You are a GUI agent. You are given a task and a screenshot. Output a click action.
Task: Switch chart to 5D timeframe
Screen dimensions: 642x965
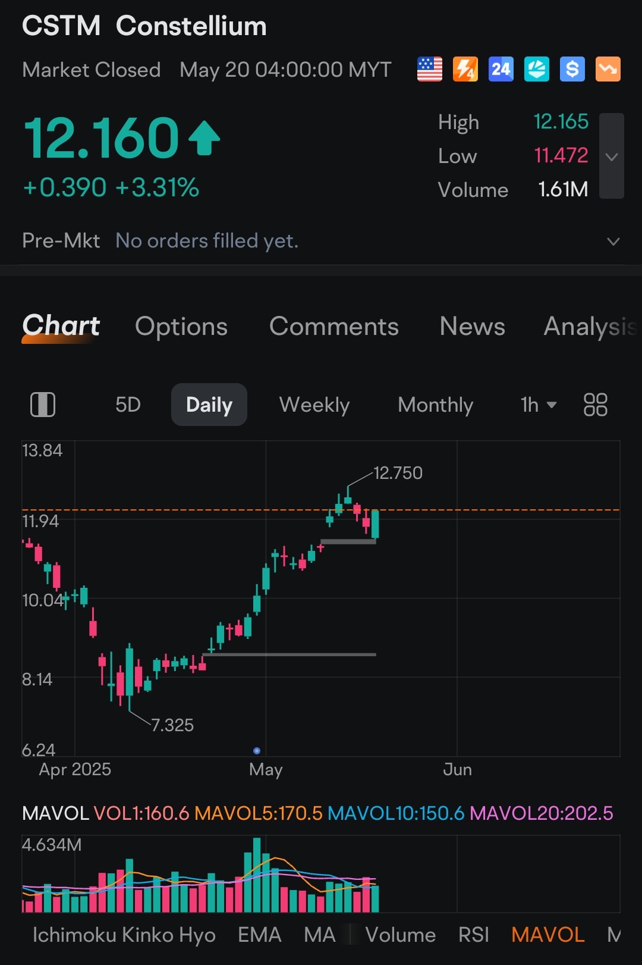[128, 405]
